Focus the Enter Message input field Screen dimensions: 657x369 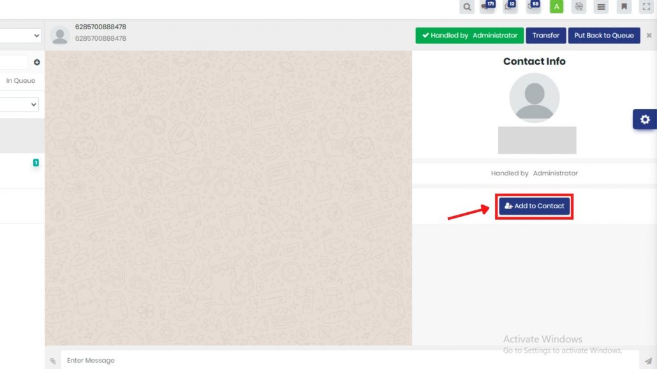click(350, 360)
